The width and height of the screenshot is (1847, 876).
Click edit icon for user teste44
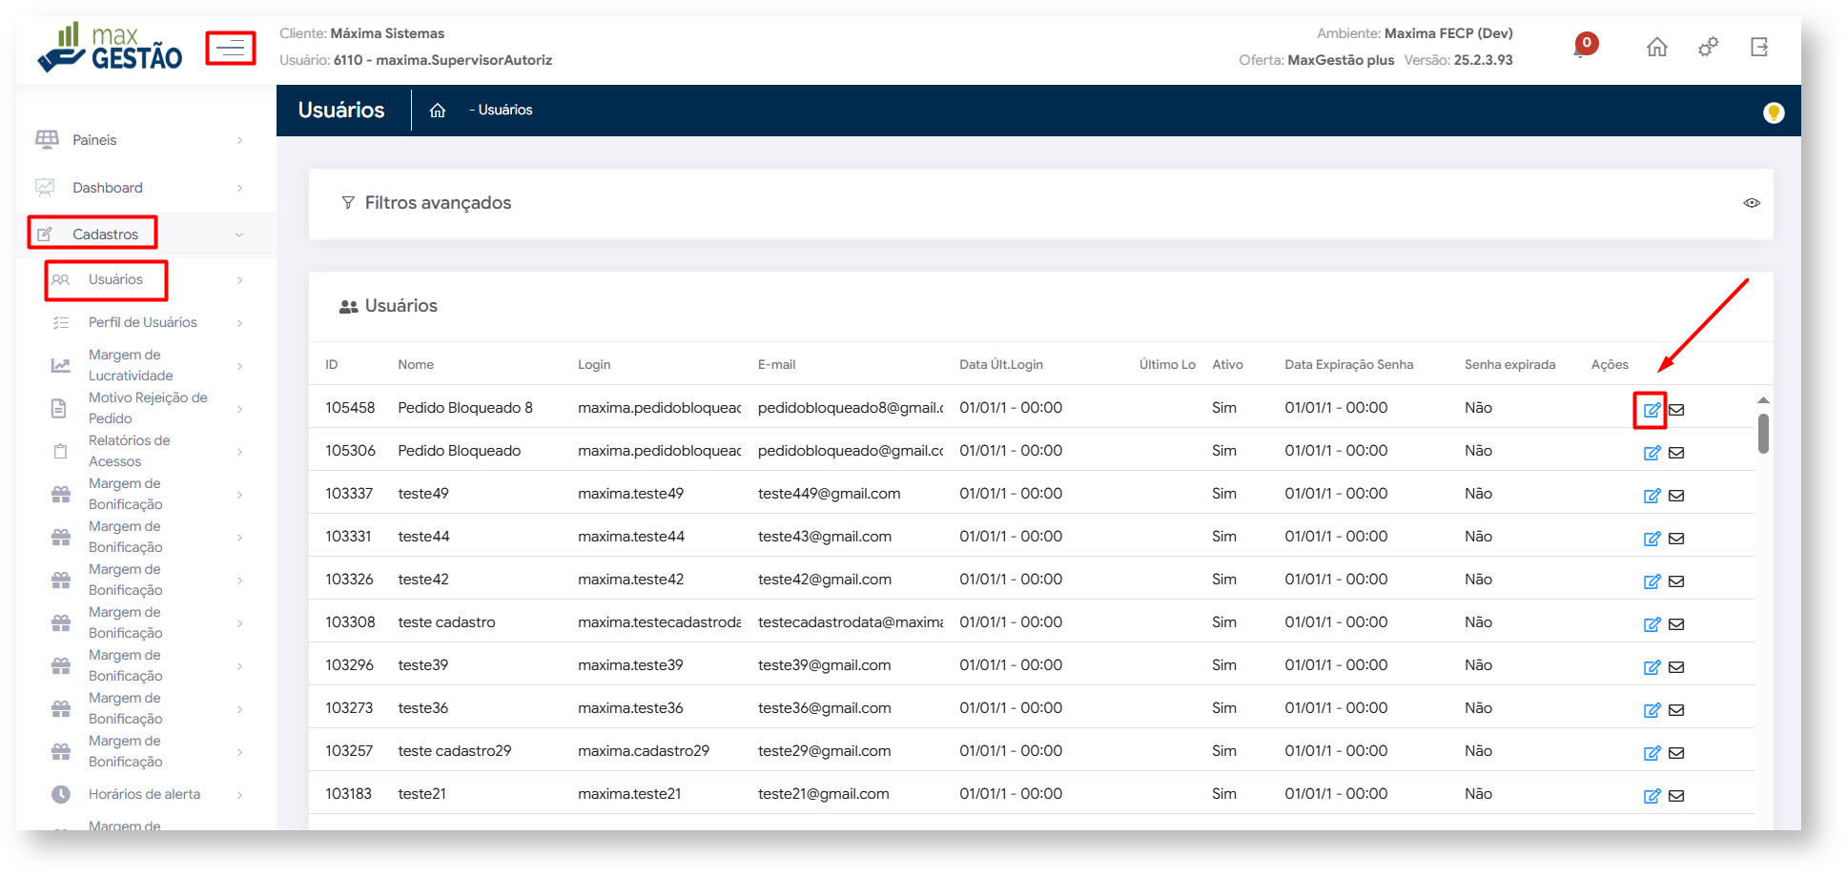[1652, 539]
